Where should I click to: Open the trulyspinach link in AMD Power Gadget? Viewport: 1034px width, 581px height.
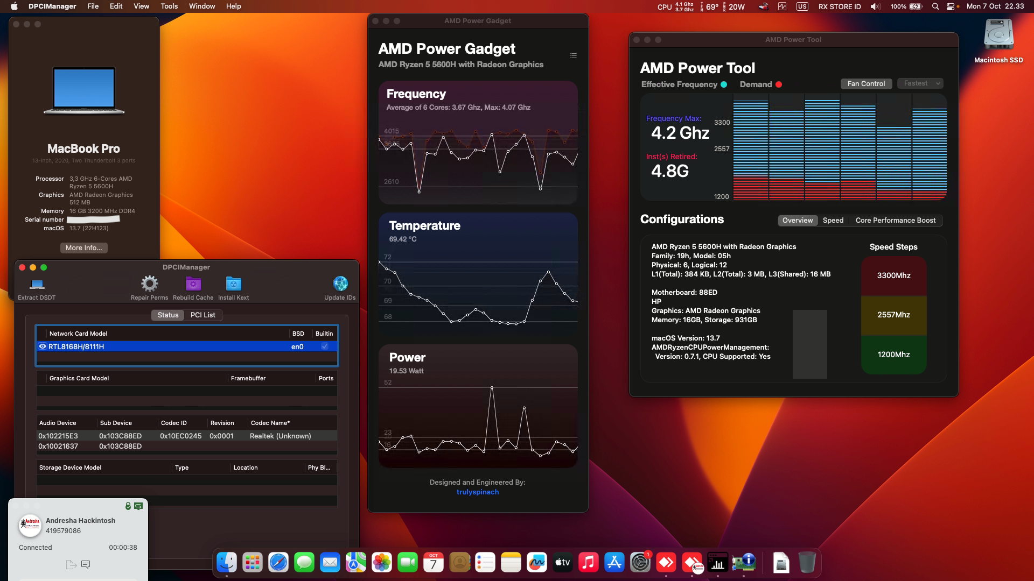(x=477, y=491)
